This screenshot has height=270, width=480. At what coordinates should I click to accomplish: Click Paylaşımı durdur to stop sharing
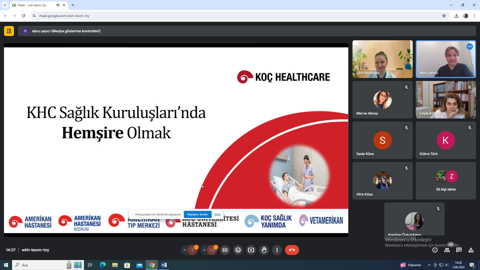[198, 214]
